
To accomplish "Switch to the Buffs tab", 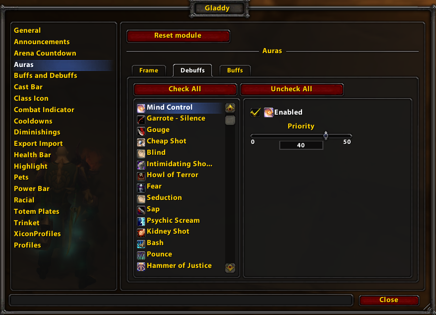I will point(235,70).
